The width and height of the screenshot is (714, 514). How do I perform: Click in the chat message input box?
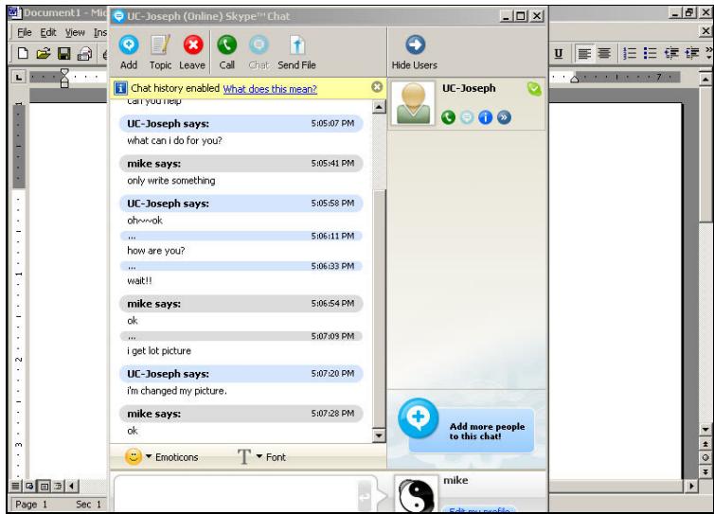click(236, 495)
